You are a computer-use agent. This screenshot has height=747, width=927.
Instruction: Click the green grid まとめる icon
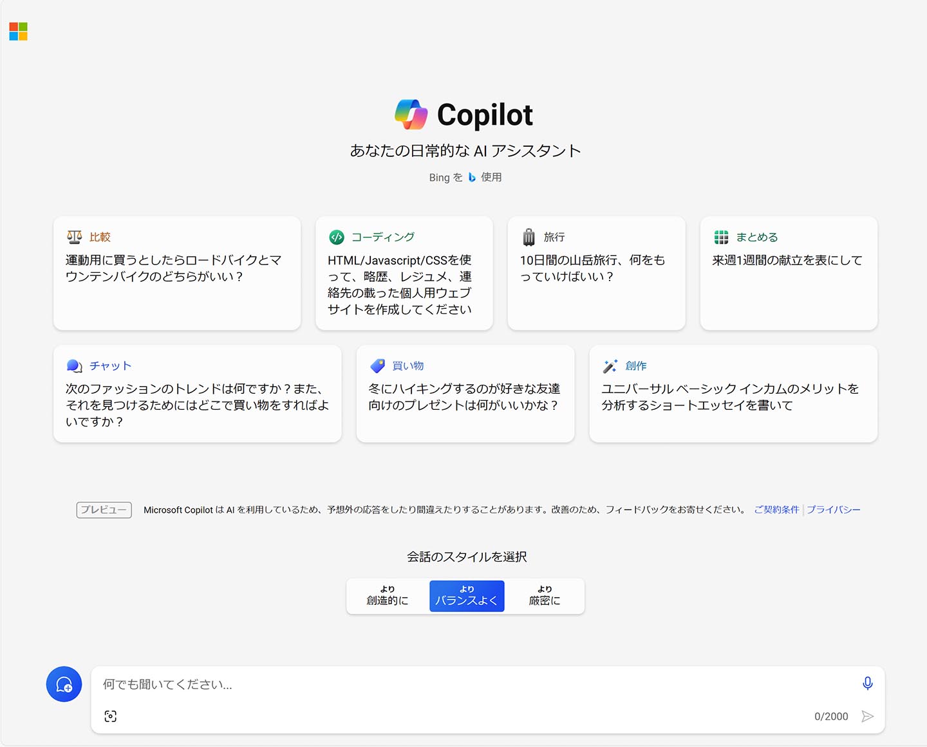[x=721, y=237]
